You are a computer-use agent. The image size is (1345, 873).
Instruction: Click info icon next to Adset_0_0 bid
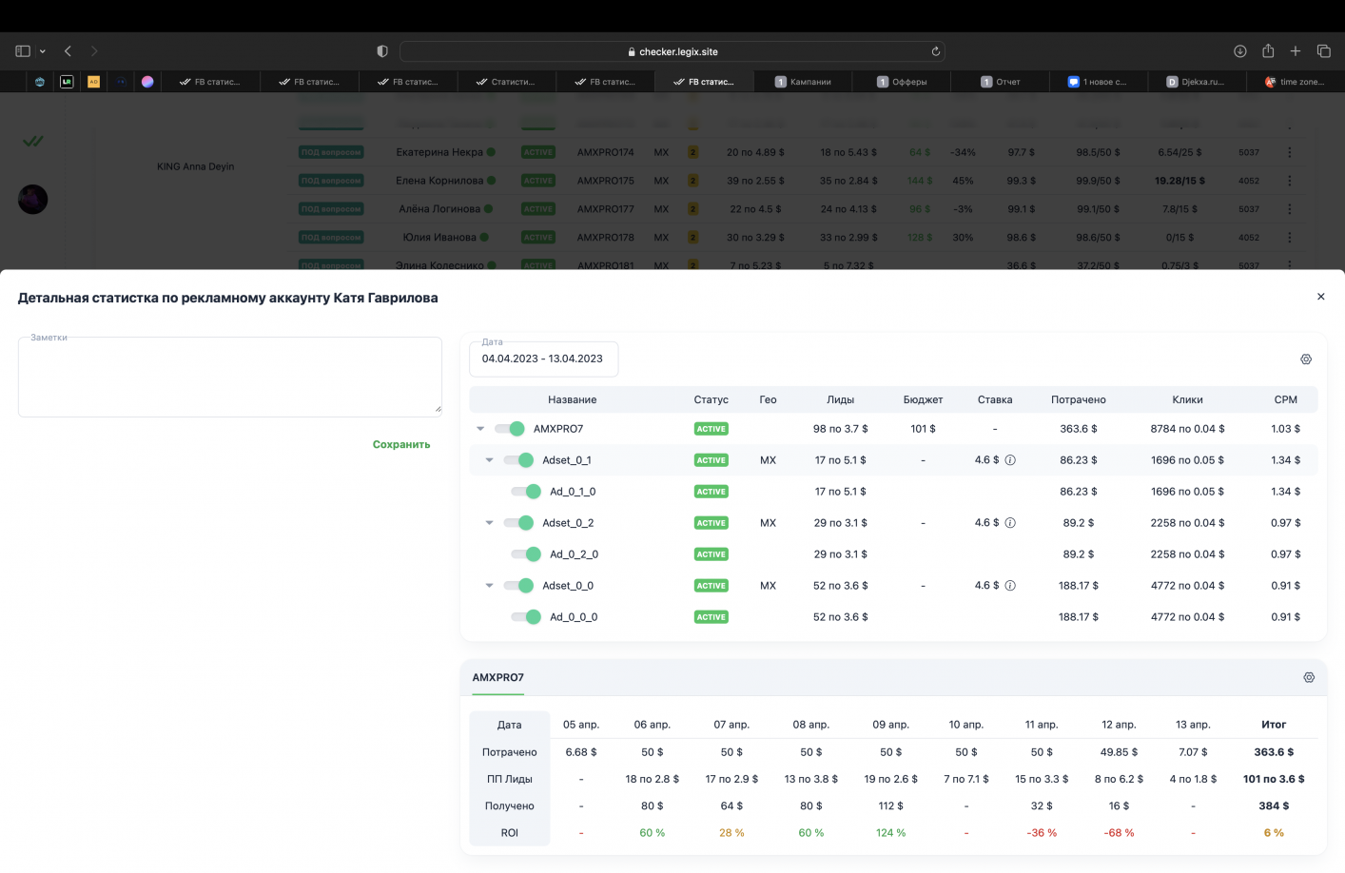(1010, 586)
